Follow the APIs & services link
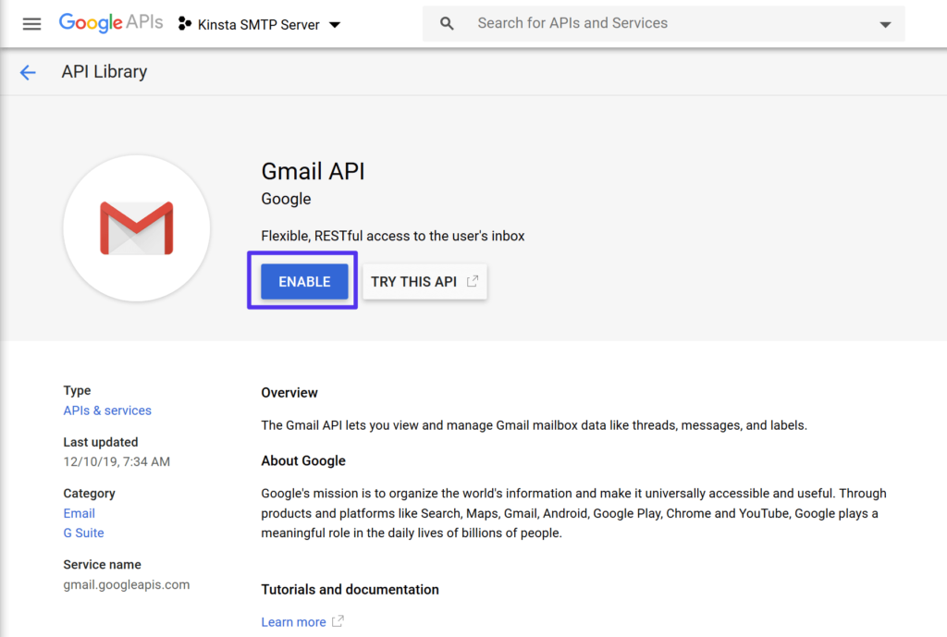The height and width of the screenshot is (637, 947). [x=107, y=410]
